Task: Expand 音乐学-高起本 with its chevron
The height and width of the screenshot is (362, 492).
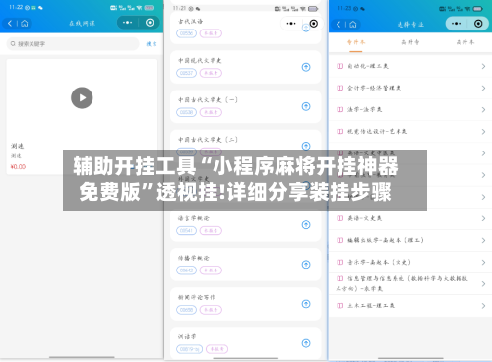Action: 483,262
